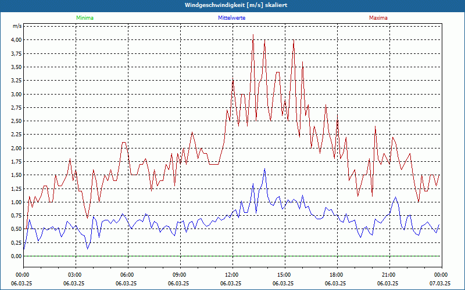Click the 0,50 y-axis value
The width and height of the screenshot is (465, 290).
point(16,229)
